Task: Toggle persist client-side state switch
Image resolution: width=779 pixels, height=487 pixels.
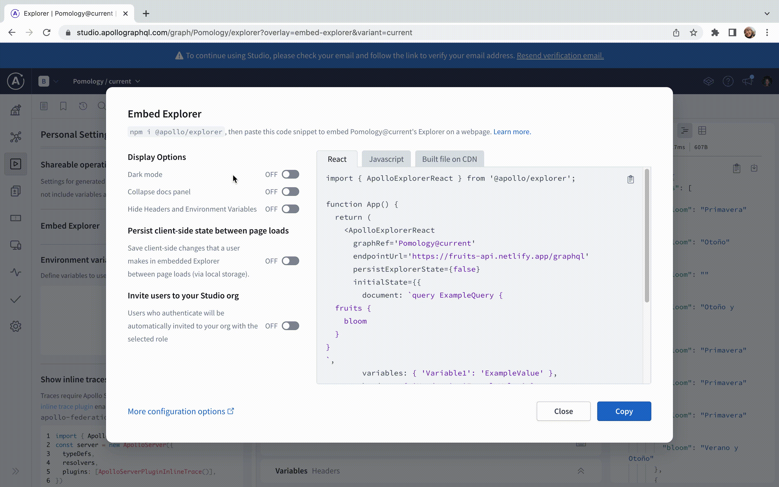Action: point(290,261)
